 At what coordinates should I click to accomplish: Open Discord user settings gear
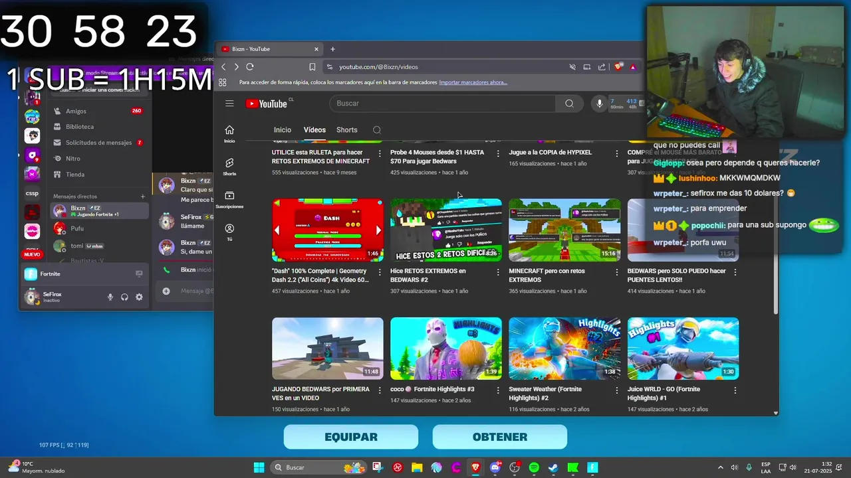pos(139,297)
